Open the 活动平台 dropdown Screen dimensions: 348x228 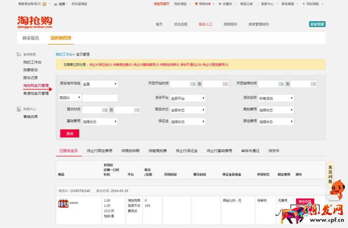click(x=188, y=99)
